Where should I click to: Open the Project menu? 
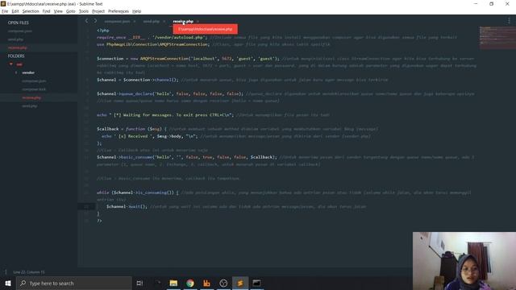click(x=98, y=11)
